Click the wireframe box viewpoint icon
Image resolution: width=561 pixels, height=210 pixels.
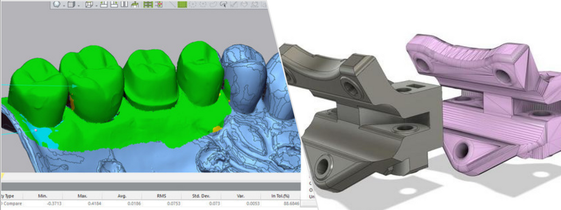coord(89,4)
